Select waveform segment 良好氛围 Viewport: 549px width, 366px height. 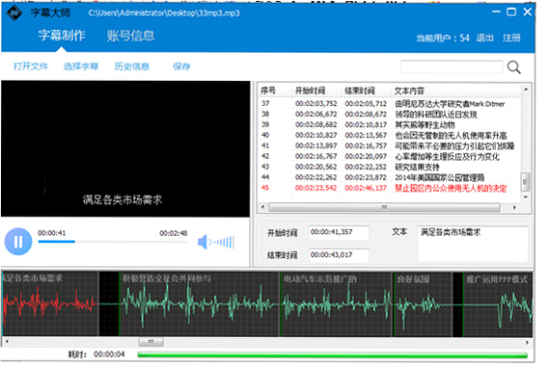pyautogui.click(x=423, y=304)
